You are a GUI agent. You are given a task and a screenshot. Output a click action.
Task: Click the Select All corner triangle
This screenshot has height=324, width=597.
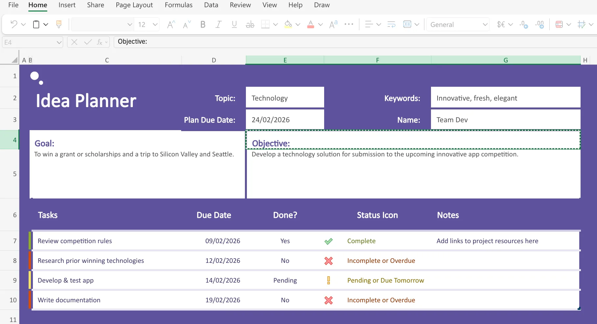click(14, 60)
